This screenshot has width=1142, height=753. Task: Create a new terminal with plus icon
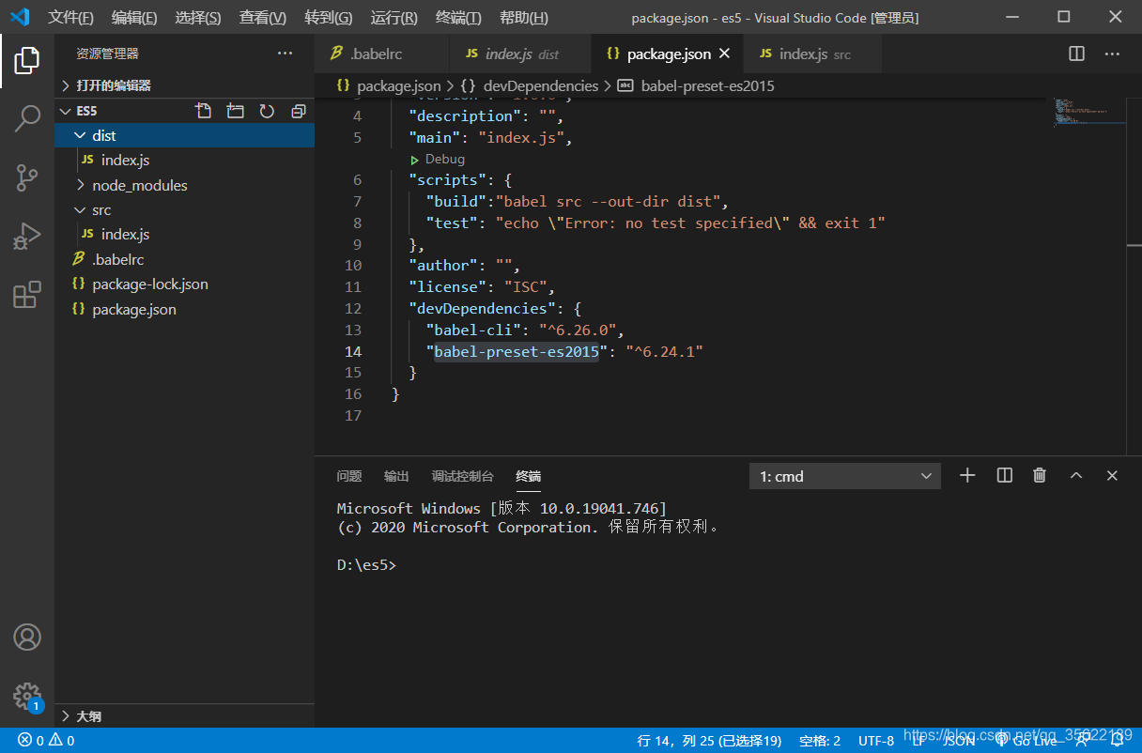tap(967, 476)
